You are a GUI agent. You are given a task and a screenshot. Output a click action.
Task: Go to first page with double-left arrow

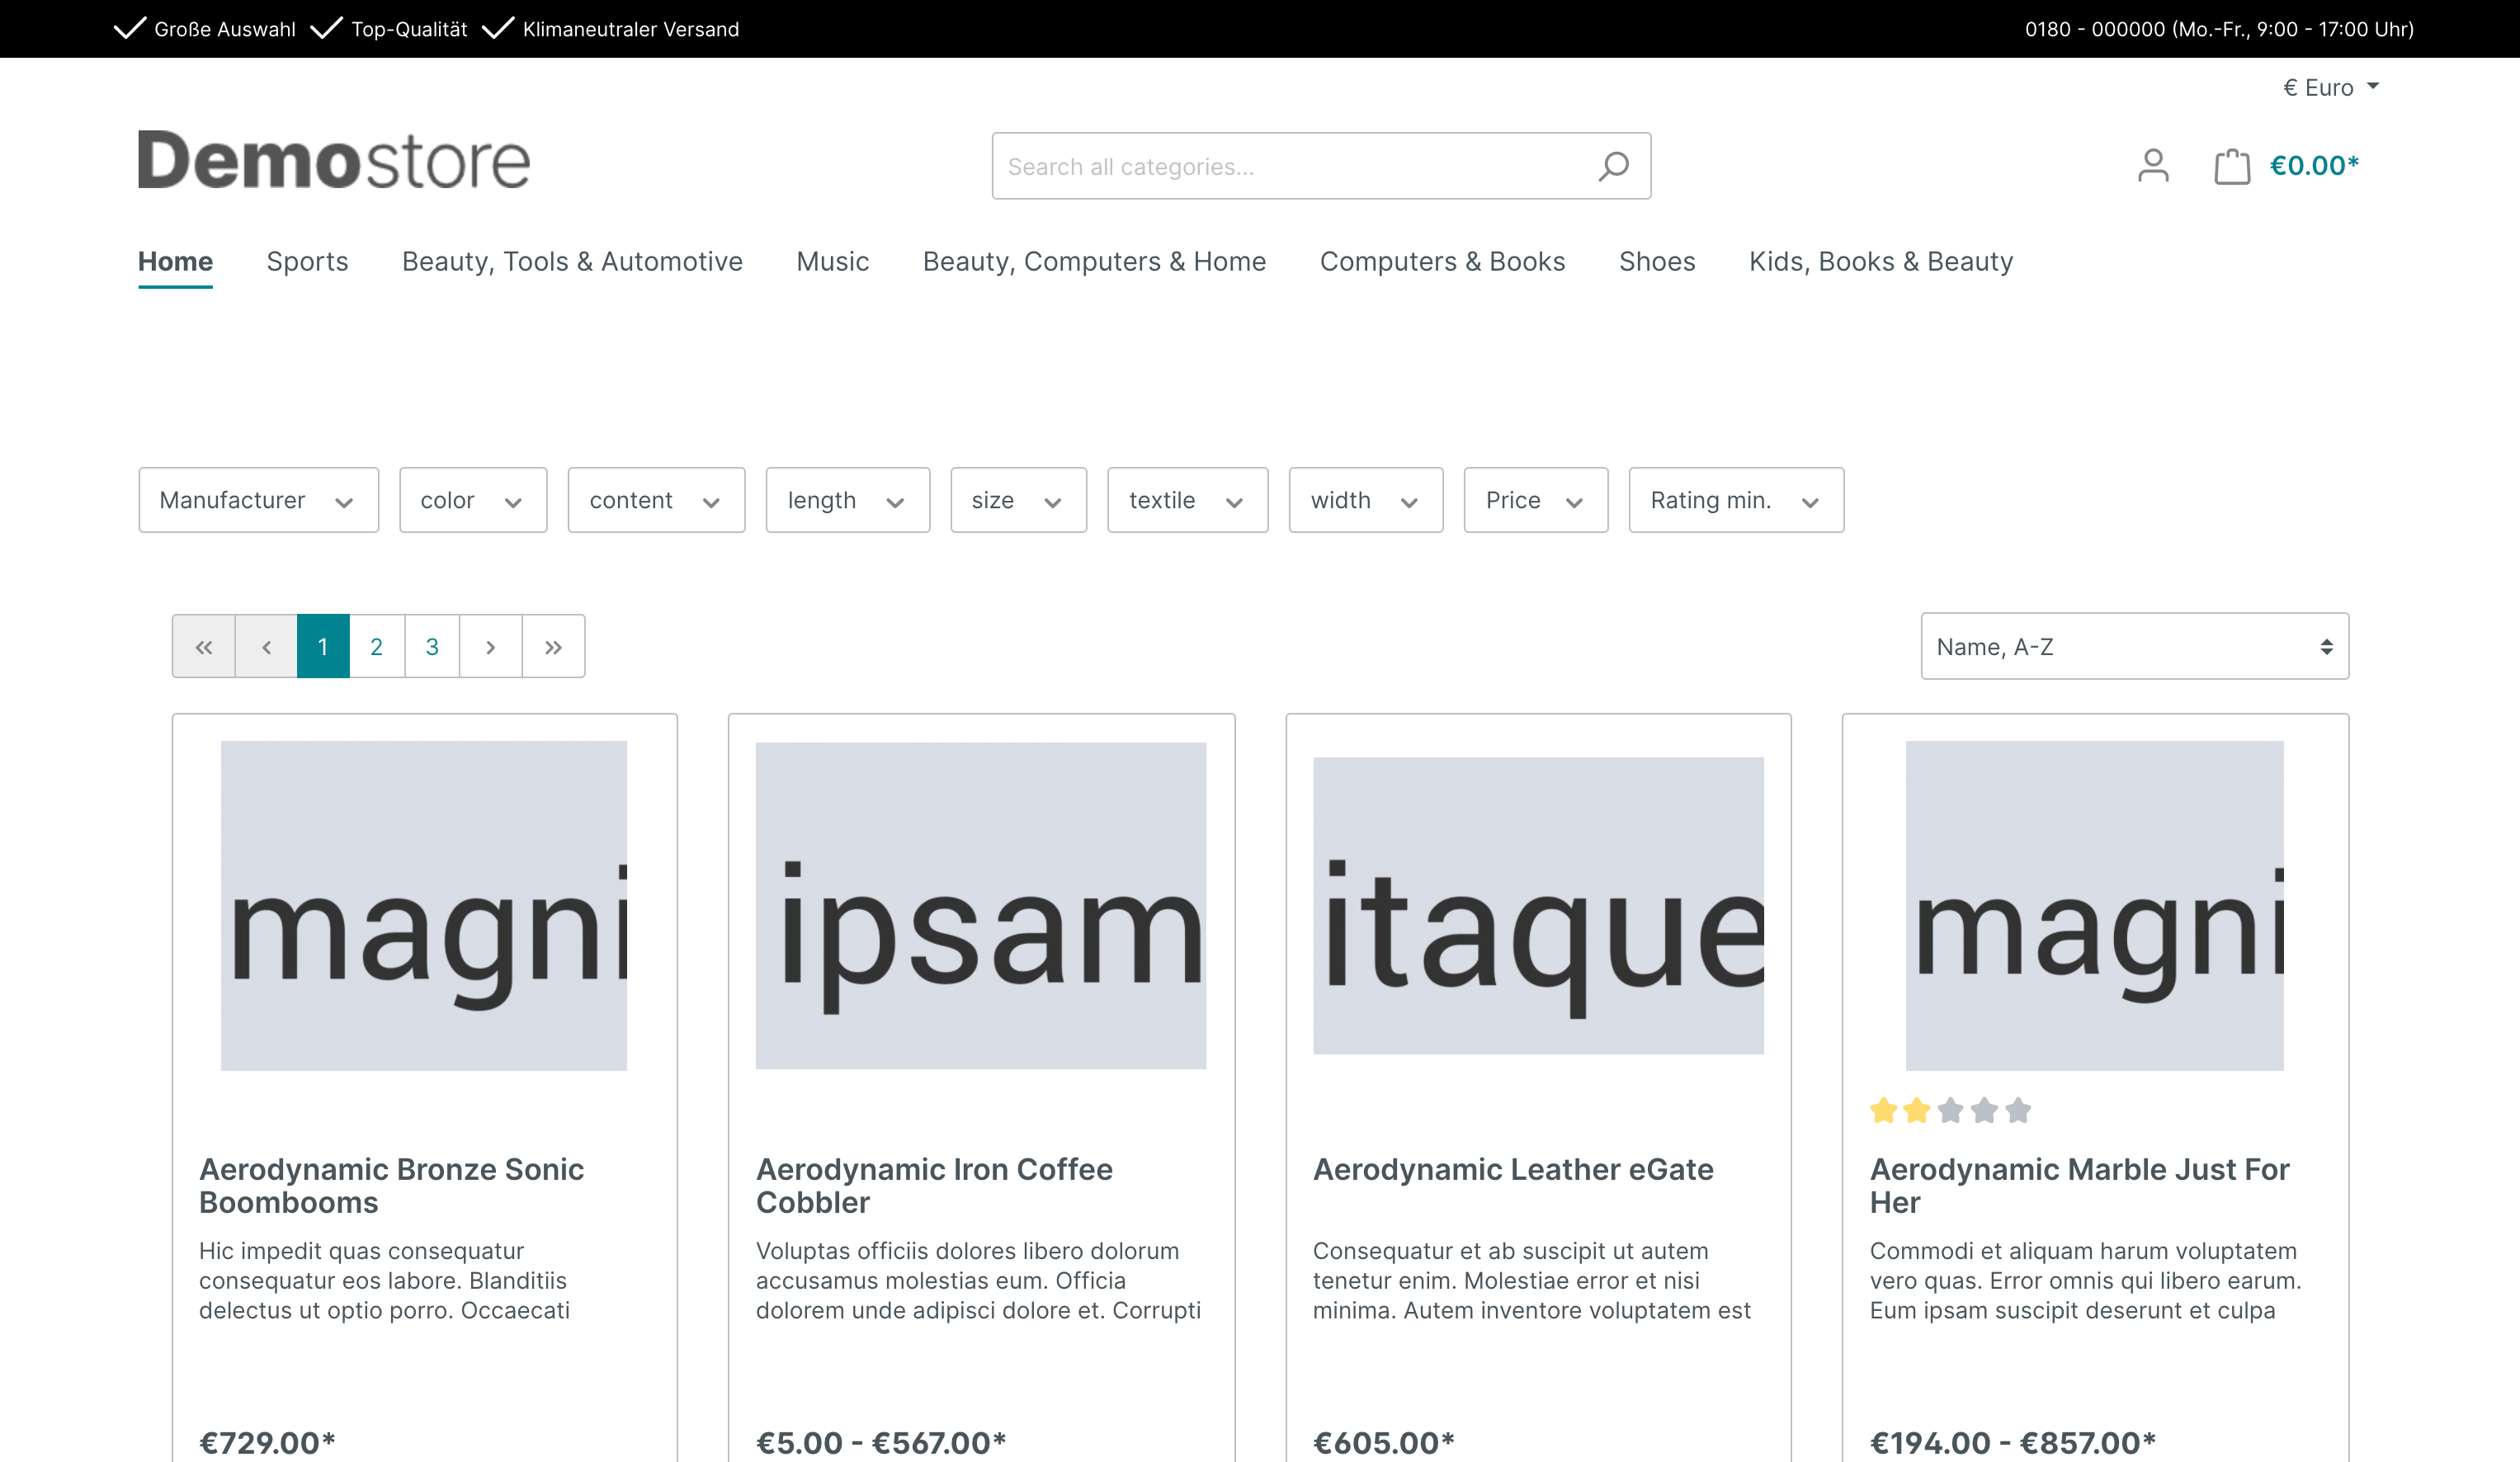click(x=204, y=647)
